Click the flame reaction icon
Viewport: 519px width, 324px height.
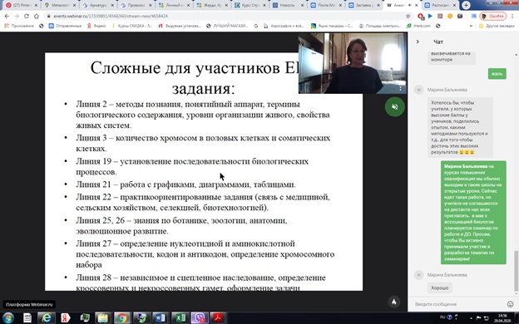394,302
